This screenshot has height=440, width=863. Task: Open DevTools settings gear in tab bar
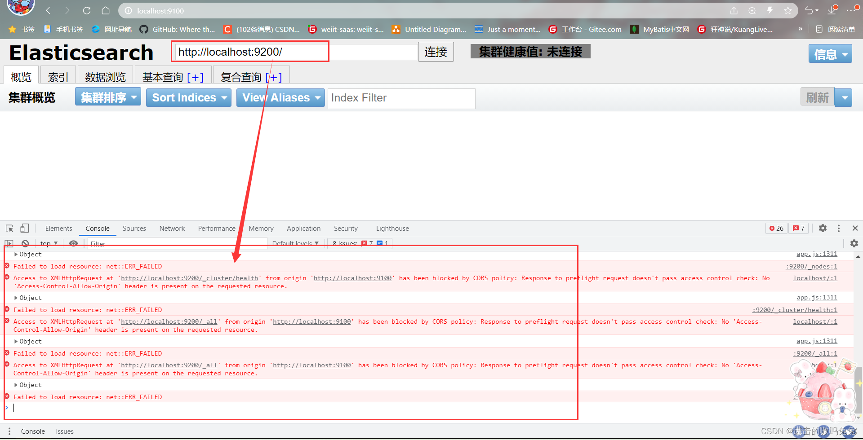tap(823, 228)
